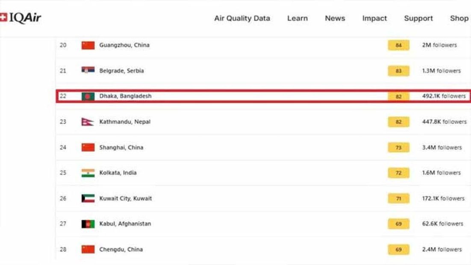Open Dhaka, Bangladesh city link
Viewport: 471px width, 265px height.
tap(125, 96)
